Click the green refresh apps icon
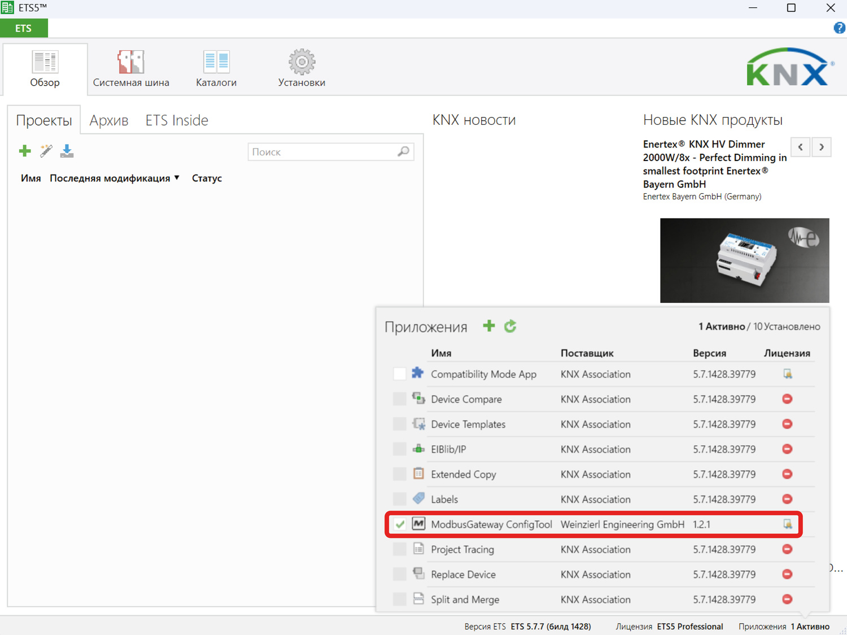Image resolution: width=847 pixels, height=635 pixels. click(510, 326)
